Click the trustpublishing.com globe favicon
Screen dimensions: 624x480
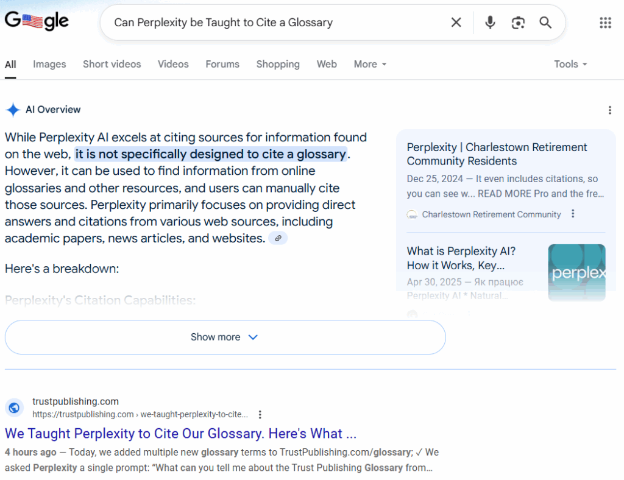[x=15, y=408]
